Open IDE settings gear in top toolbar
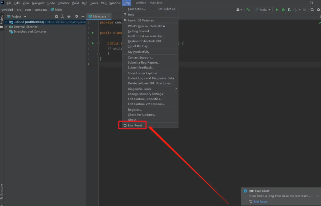Image resolution: width=321 pixels, height=206 pixels. (x=318, y=10)
